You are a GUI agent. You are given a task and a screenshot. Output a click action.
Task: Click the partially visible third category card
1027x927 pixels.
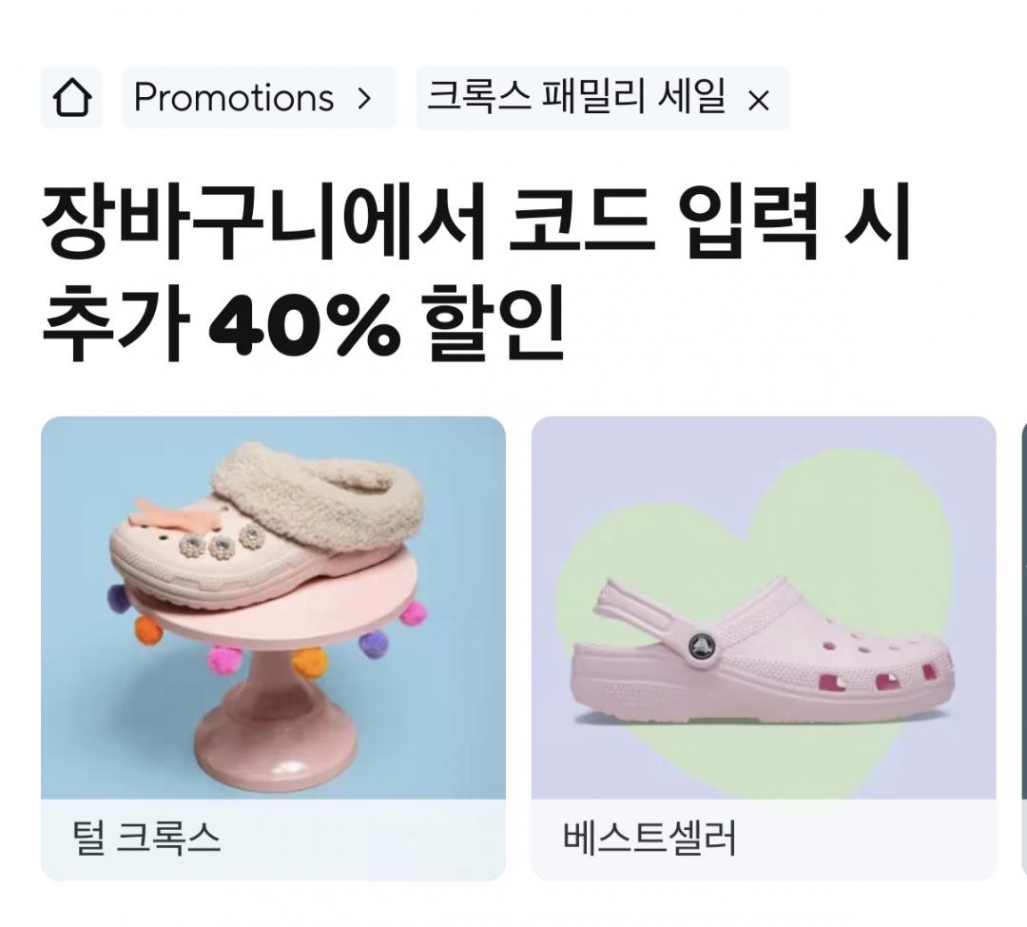[1024, 648]
